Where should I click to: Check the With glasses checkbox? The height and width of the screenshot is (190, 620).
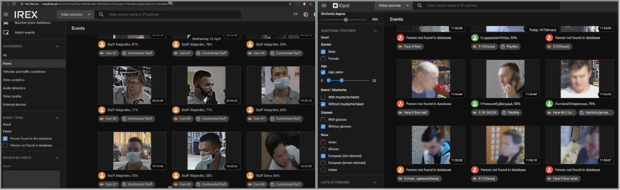[323, 119]
